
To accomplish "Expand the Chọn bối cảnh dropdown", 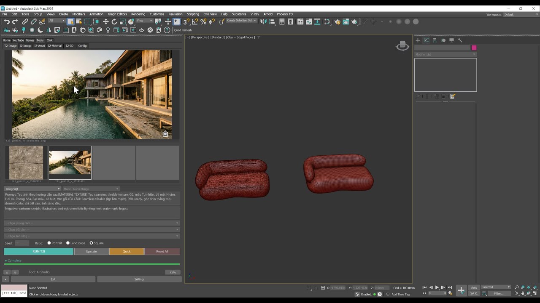I will pyautogui.click(x=92, y=229).
